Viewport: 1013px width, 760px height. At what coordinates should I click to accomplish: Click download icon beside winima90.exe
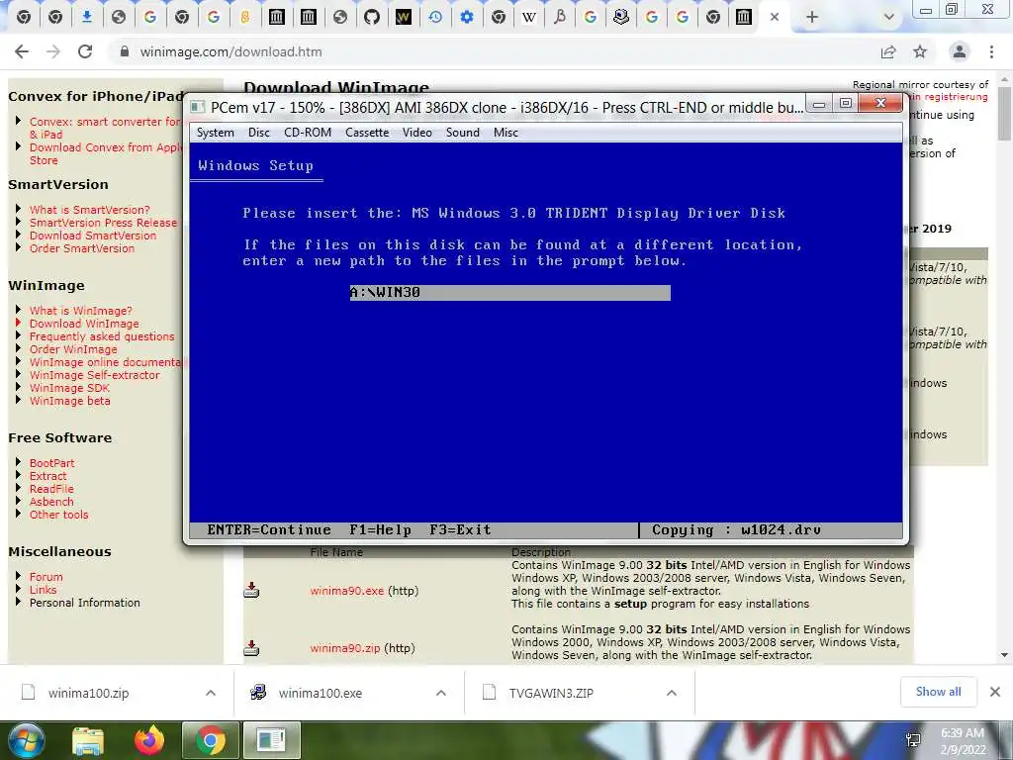click(x=251, y=590)
